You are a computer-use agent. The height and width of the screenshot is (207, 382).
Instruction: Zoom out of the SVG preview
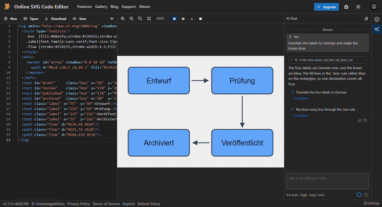(x=132, y=19)
